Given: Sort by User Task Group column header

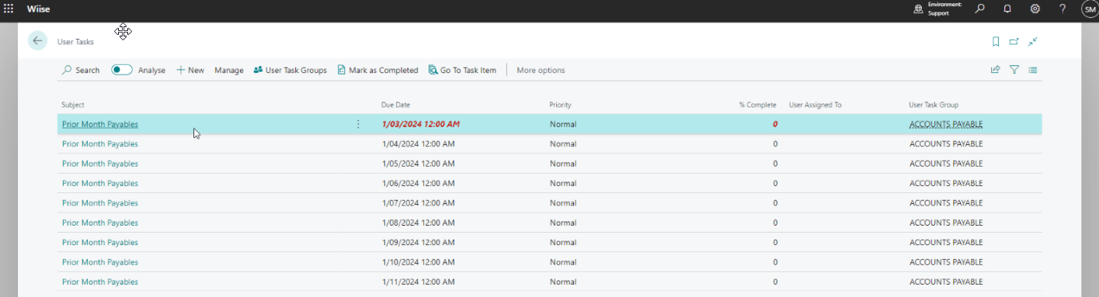Looking at the screenshot, I should pos(934,105).
